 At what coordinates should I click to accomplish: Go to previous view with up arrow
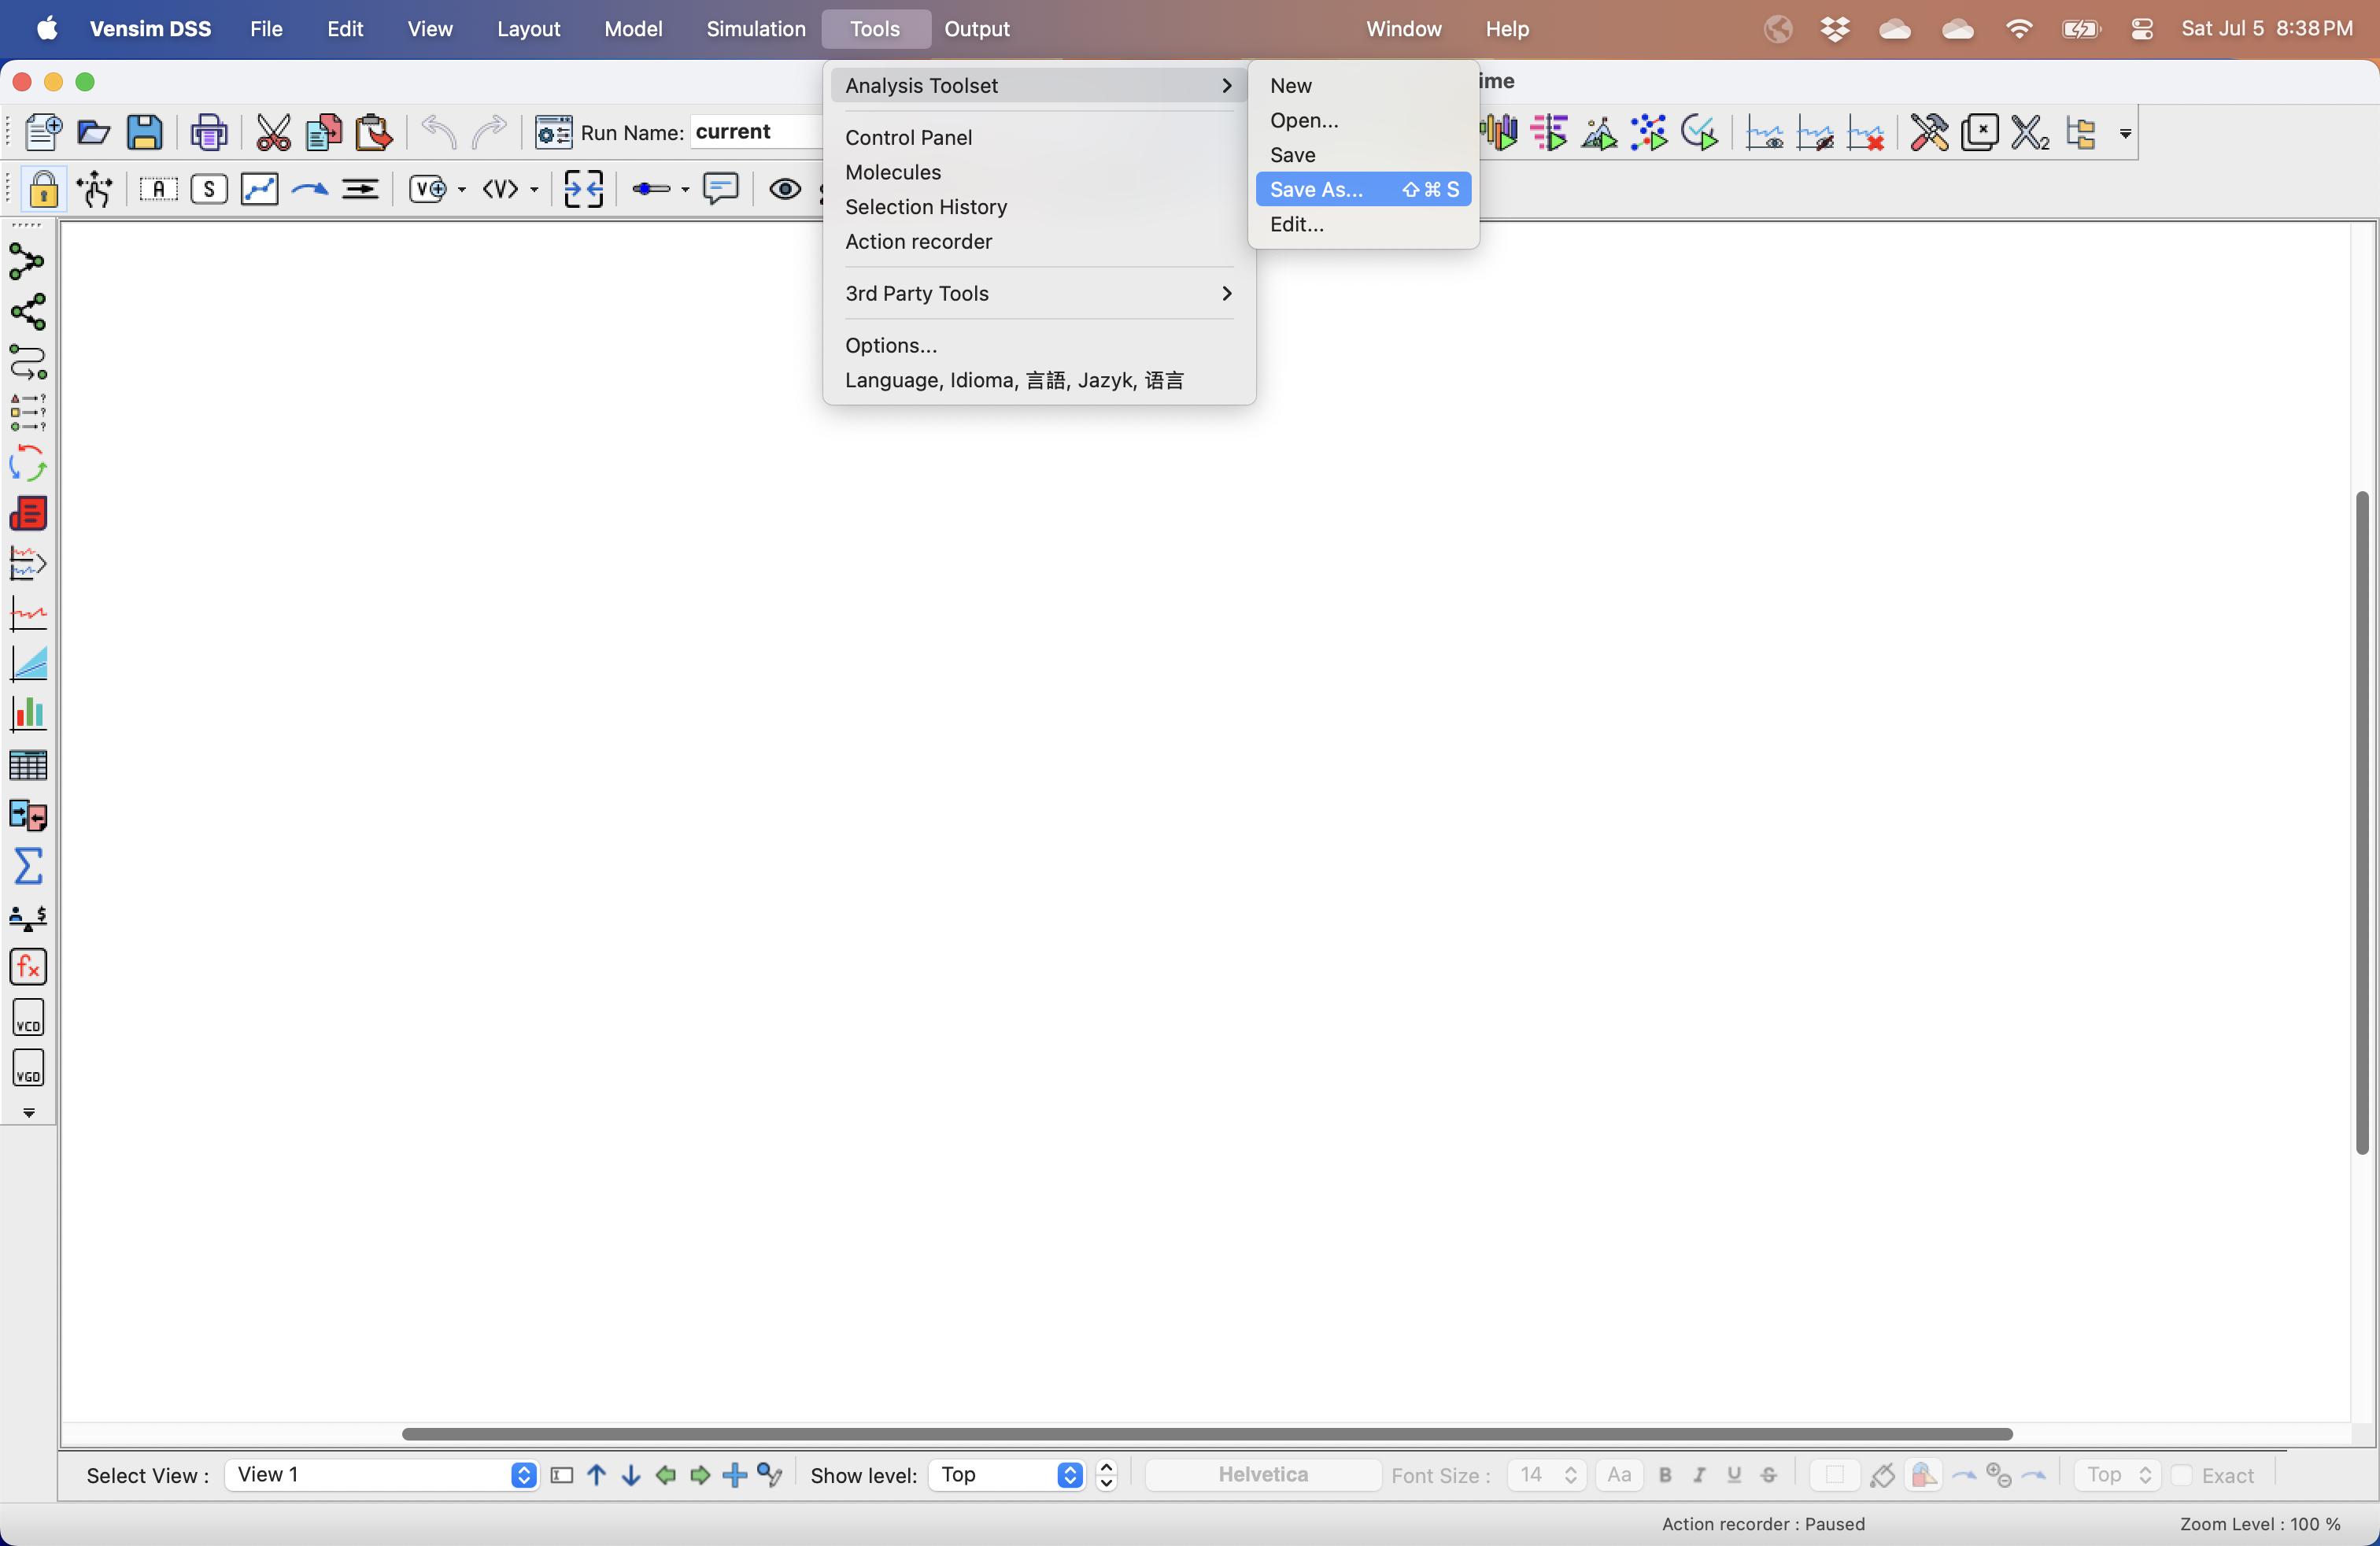(x=596, y=1475)
